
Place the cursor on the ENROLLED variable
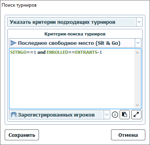[57, 52]
